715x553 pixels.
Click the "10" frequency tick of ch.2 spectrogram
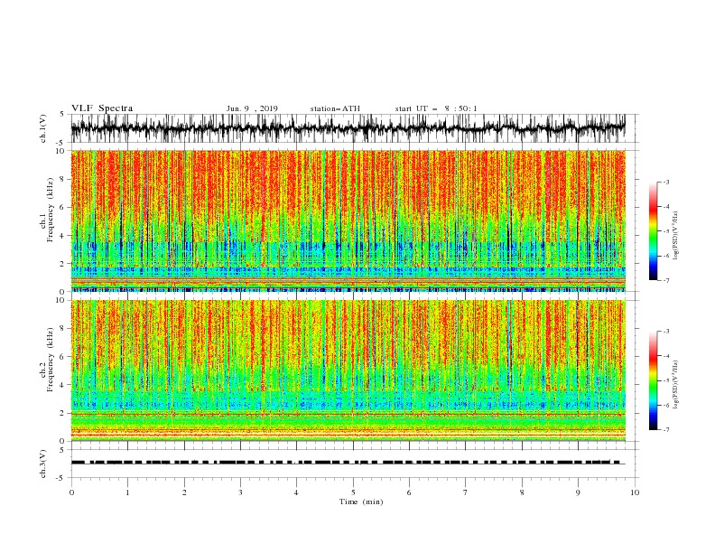tap(60, 300)
